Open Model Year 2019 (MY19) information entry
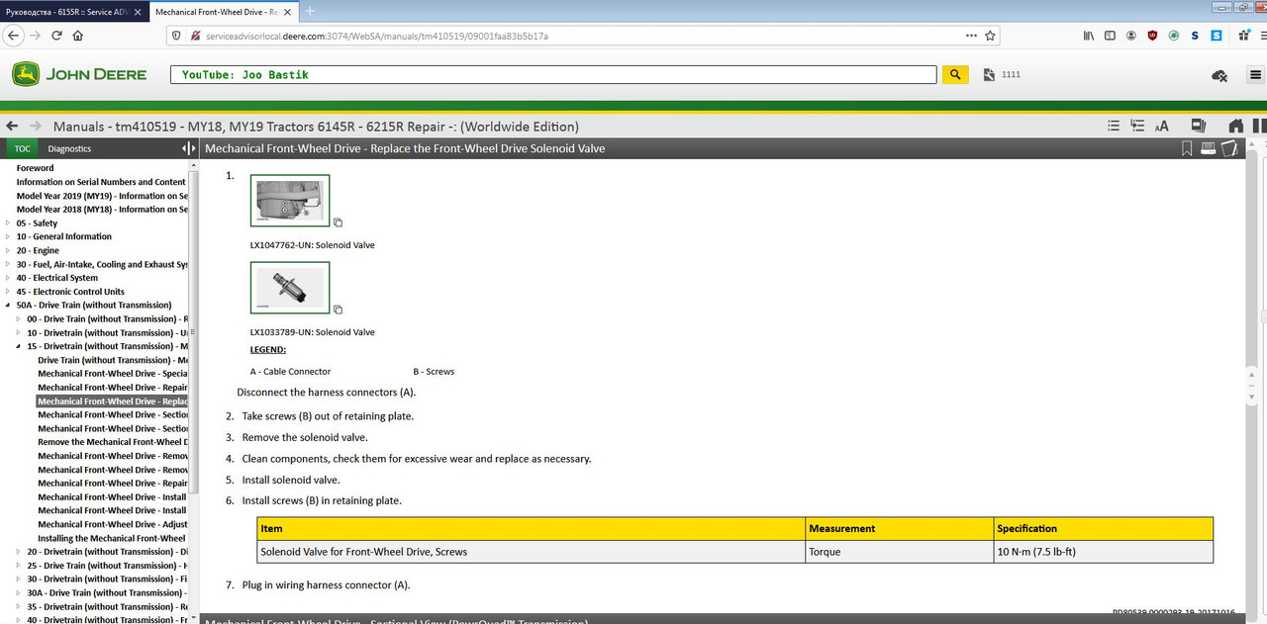This screenshot has width=1267, height=624. tap(101, 196)
